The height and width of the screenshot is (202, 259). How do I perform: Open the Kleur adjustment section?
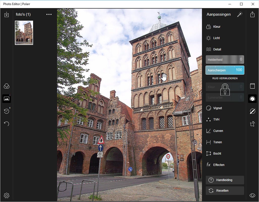coord(217,26)
